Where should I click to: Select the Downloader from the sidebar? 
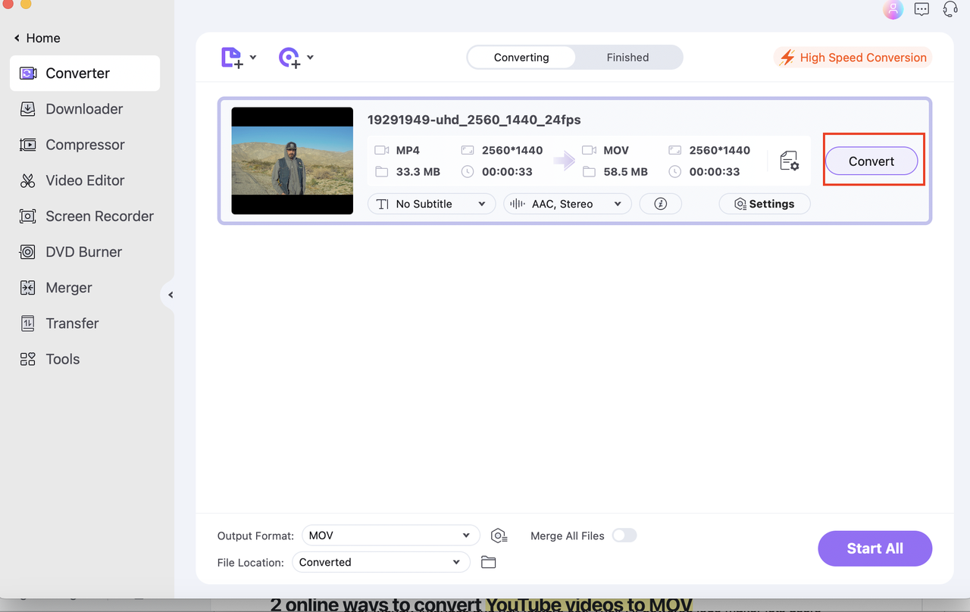tap(83, 109)
